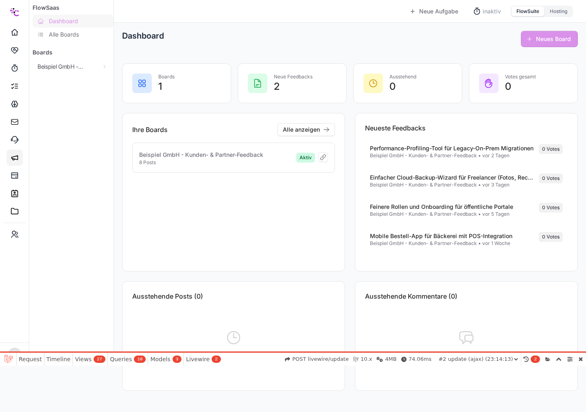The image size is (586, 412).
Task: Open the contact badge rail icon
Action: point(15,193)
